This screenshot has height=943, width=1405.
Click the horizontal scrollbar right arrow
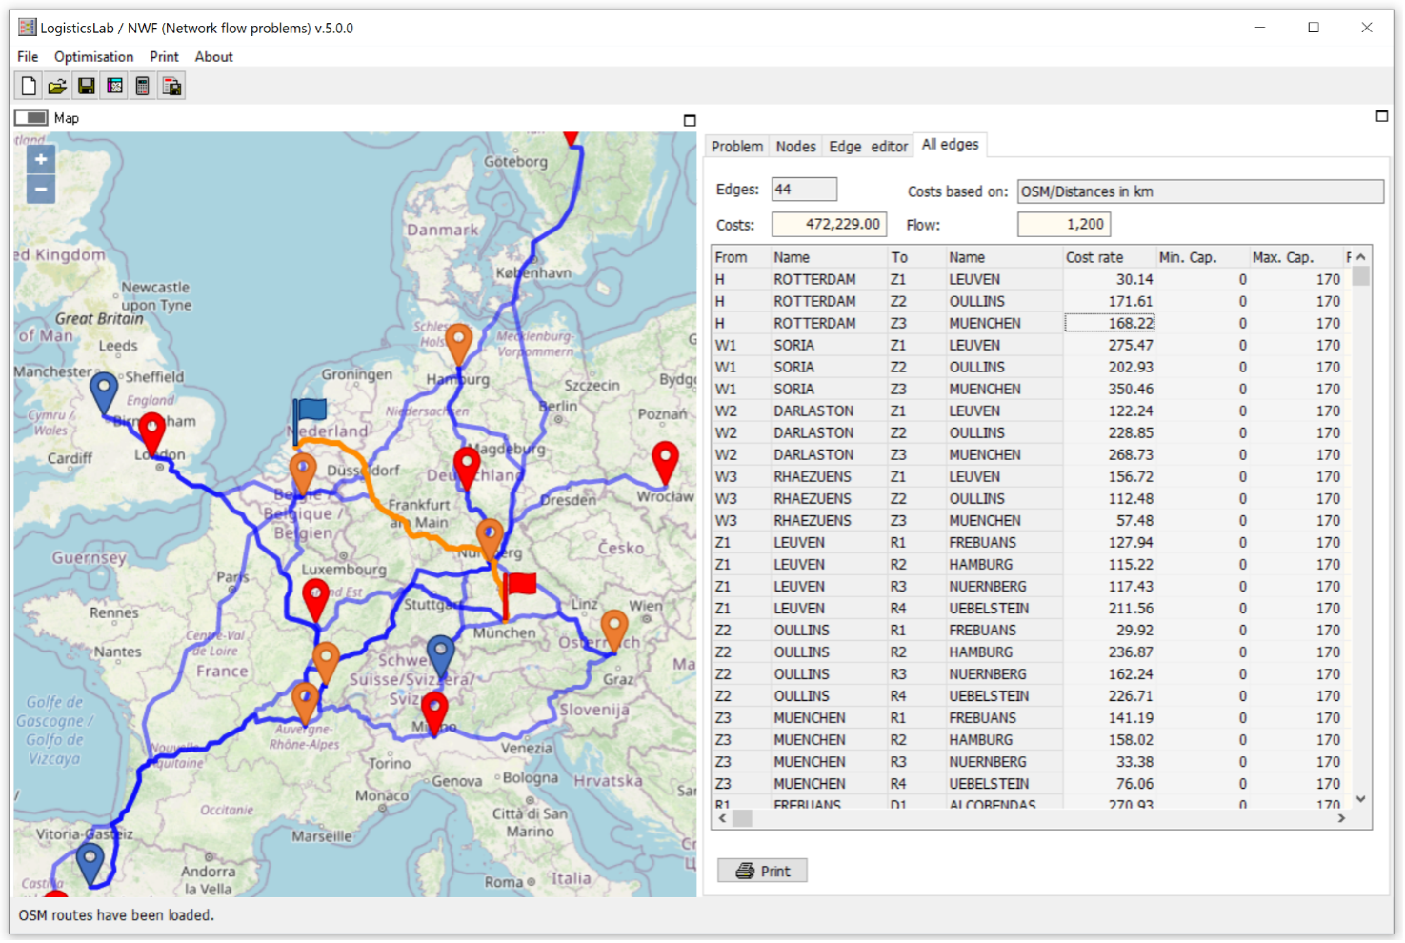click(x=1341, y=818)
